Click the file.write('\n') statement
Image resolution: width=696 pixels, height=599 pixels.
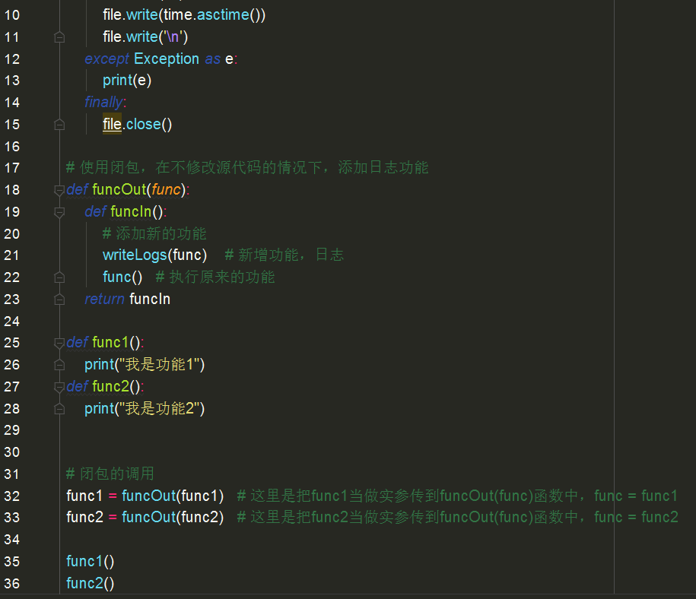[145, 36]
